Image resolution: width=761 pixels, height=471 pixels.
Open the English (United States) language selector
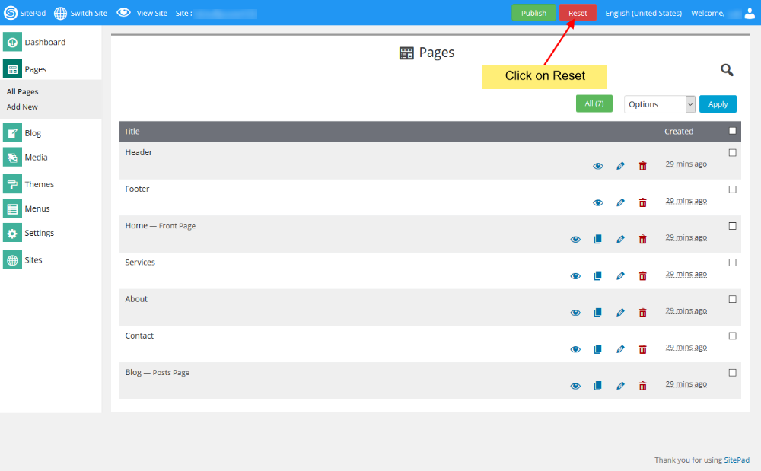click(643, 13)
